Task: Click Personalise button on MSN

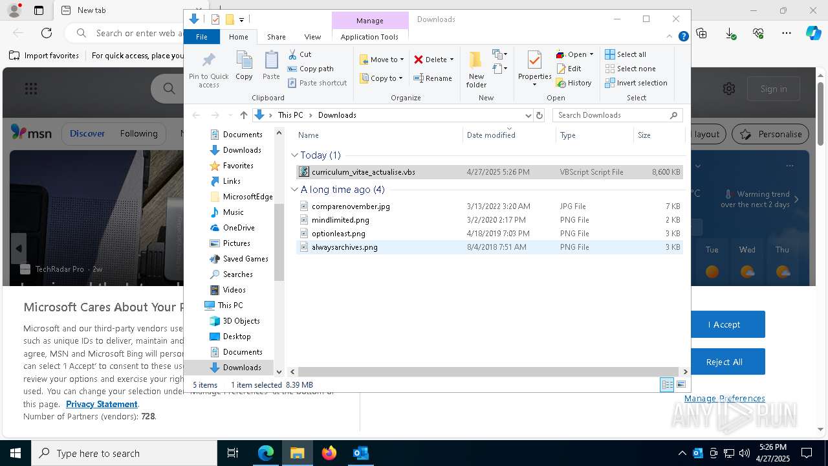Action: click(771, 134)
